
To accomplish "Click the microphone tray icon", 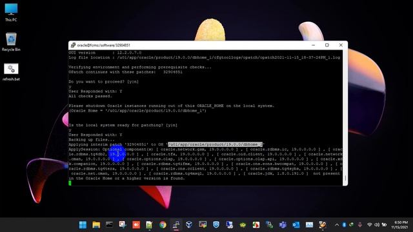I will (x=360, y=225).
